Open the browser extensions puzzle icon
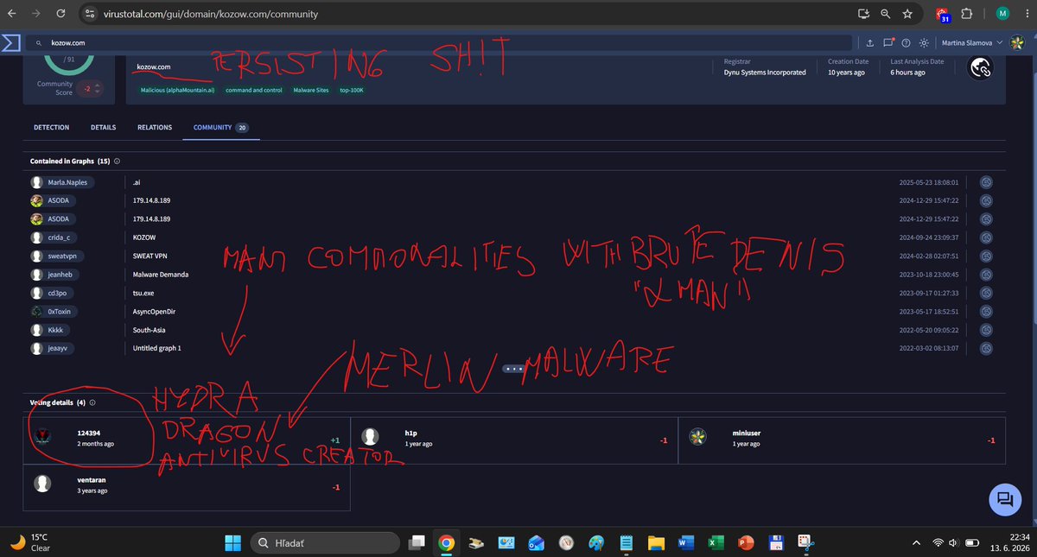 (x=966, y=14)
